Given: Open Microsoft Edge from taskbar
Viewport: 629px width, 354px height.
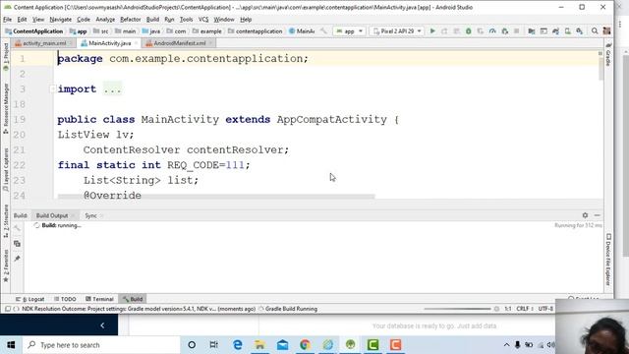Looking at the screenshot, I should click(238, 345).
